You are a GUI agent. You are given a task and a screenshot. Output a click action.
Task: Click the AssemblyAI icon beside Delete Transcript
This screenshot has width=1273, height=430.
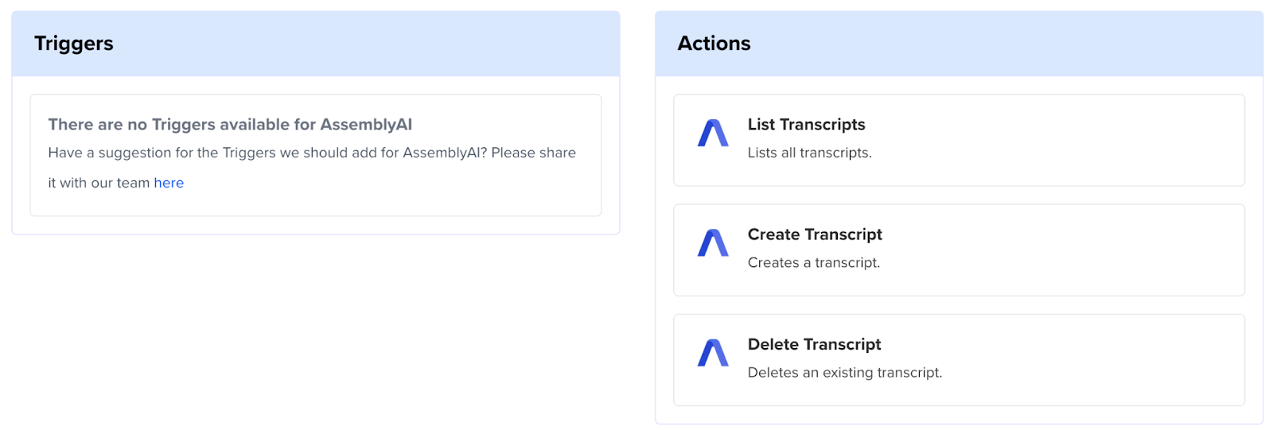point(713,352)
